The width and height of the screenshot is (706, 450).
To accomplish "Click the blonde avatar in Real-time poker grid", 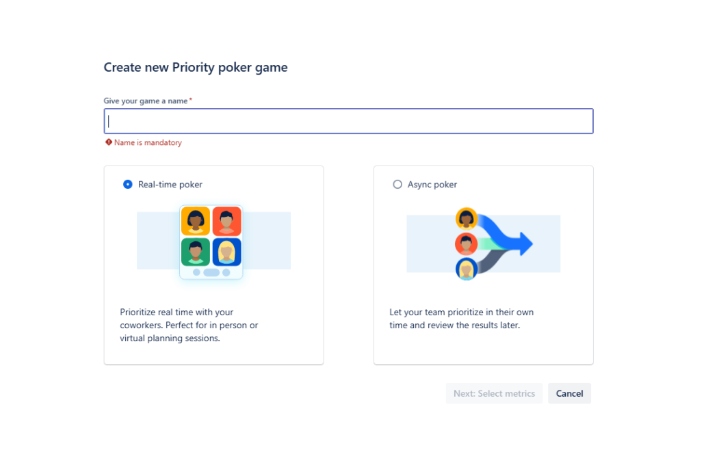I will point(226,252).
